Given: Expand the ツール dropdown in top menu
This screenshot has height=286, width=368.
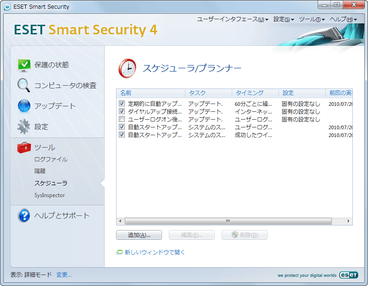Looking at the screenshot, I should (x=312, y=19).
